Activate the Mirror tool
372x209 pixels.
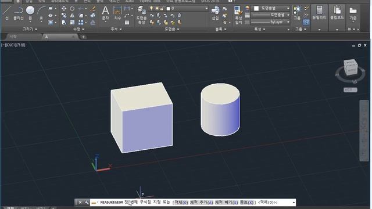click(x=72, y=16)
